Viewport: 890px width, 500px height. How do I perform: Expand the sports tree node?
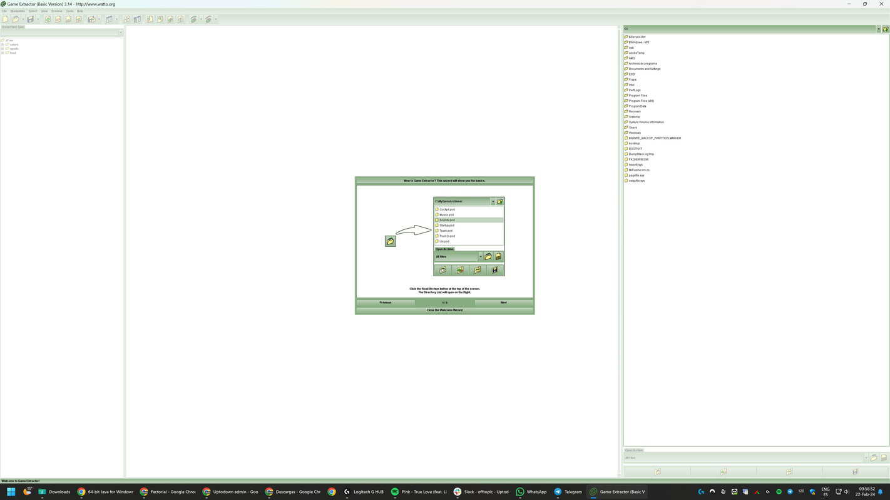[3, 49]
